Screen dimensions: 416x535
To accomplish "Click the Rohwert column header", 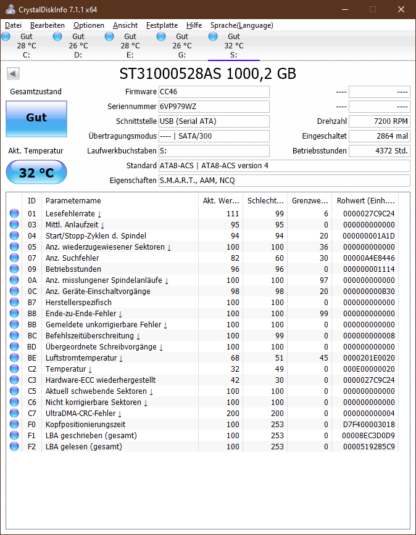I will click(x=365, y=201).
